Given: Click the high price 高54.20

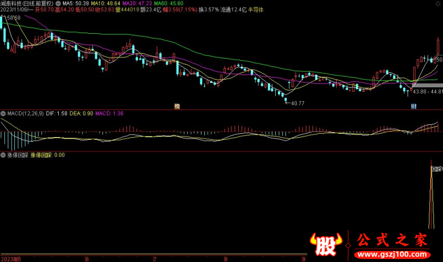Looking at the screenshot, I should pos(64,9).
